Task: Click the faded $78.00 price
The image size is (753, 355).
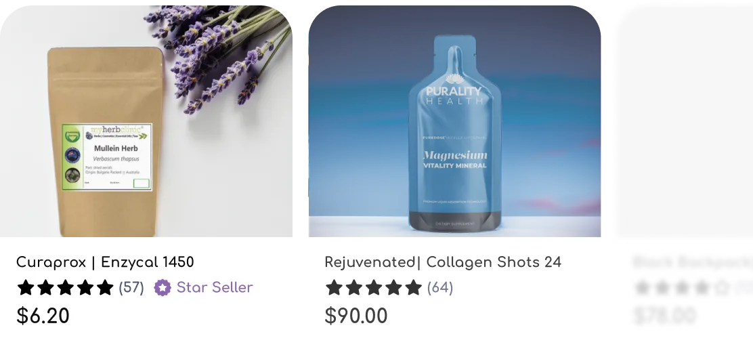Action: (665, 316)
